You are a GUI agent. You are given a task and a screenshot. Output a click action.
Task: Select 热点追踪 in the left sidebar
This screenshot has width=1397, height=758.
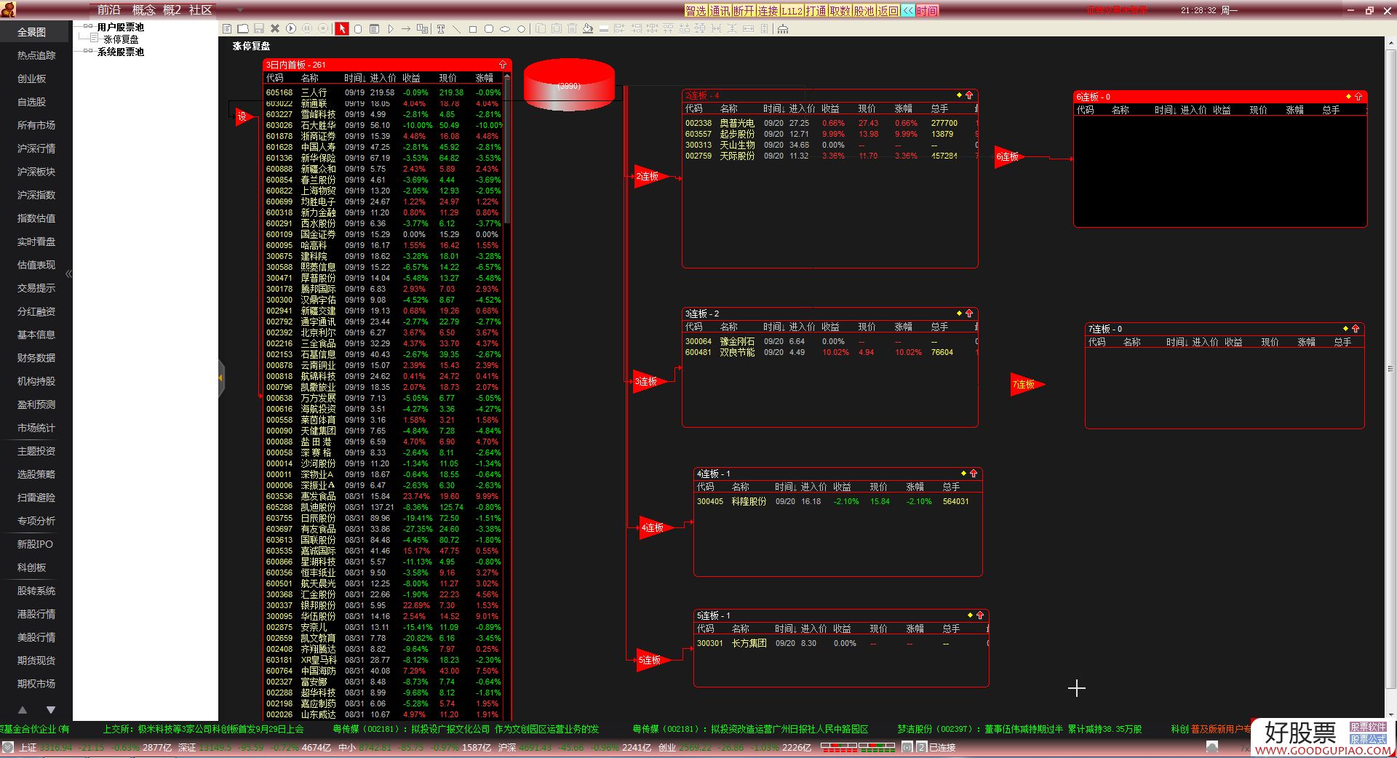(x=36, y=55)
